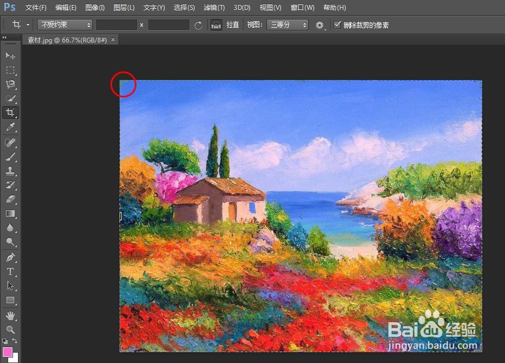Viewport: 505px width, 363px height.
Task: Click the Ps application logo
Action: (10, 7)
